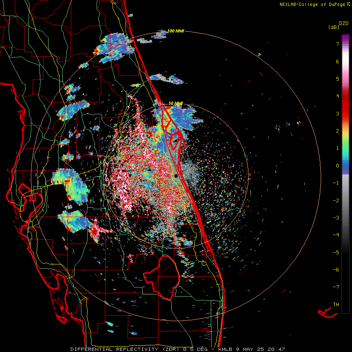Viewport: 352px width, 352px height.
Task: Click the scale value 5 label
Action: click(338, 79)
